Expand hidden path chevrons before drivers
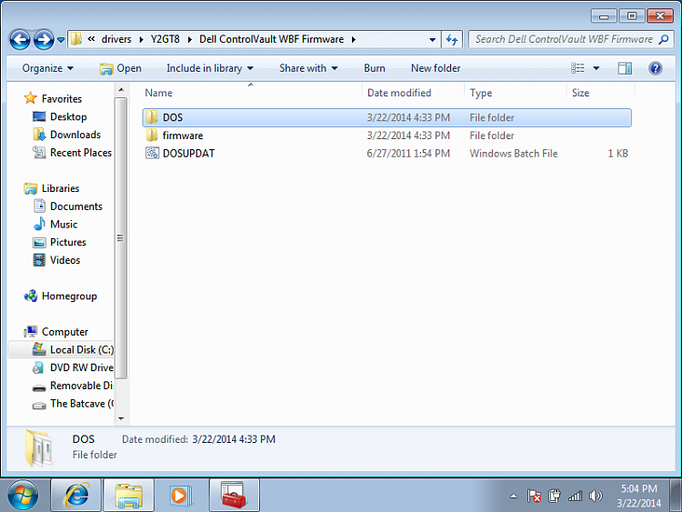This screenshot has width=682, height=512. (91, 39)
